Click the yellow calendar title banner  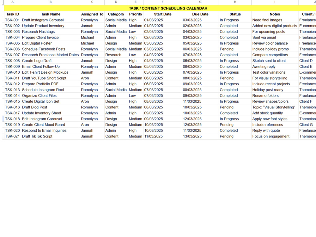coord(160,8)
